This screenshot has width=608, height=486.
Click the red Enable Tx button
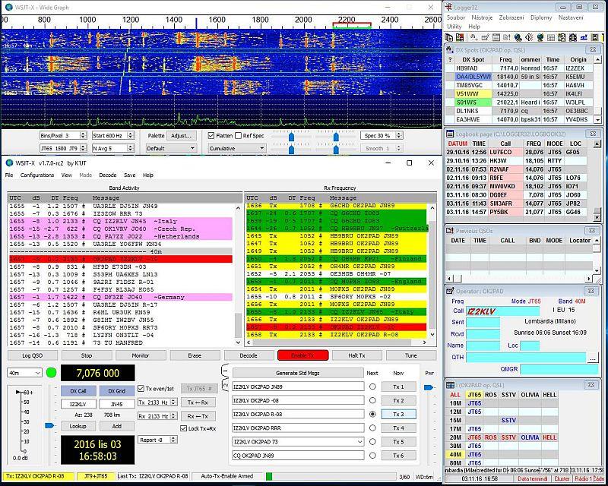coord(302,355)
